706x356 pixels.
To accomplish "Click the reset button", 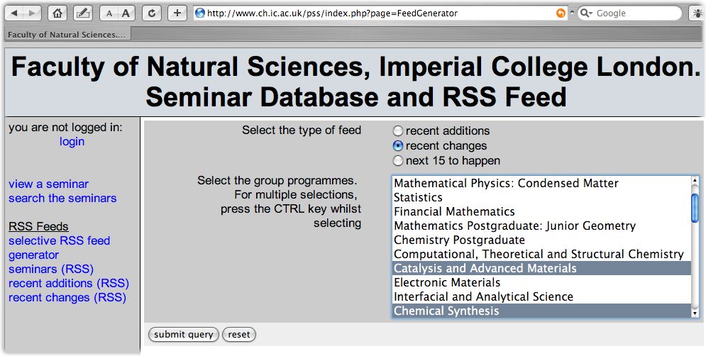I will pos(239,335).
